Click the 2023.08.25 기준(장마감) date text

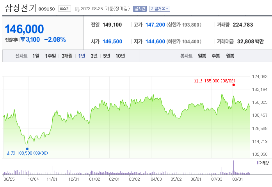click(105, 9)
